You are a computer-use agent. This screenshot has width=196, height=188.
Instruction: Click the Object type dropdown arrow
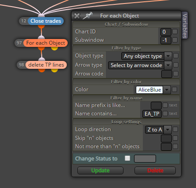click(168, 56)
